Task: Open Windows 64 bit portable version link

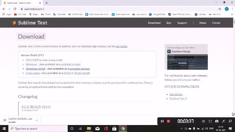Action: [80, 69]
